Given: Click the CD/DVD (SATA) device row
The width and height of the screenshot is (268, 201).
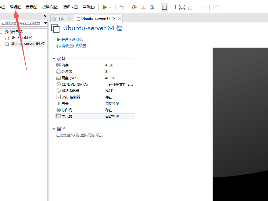Looking at the screenshot, I should [95, 84].
